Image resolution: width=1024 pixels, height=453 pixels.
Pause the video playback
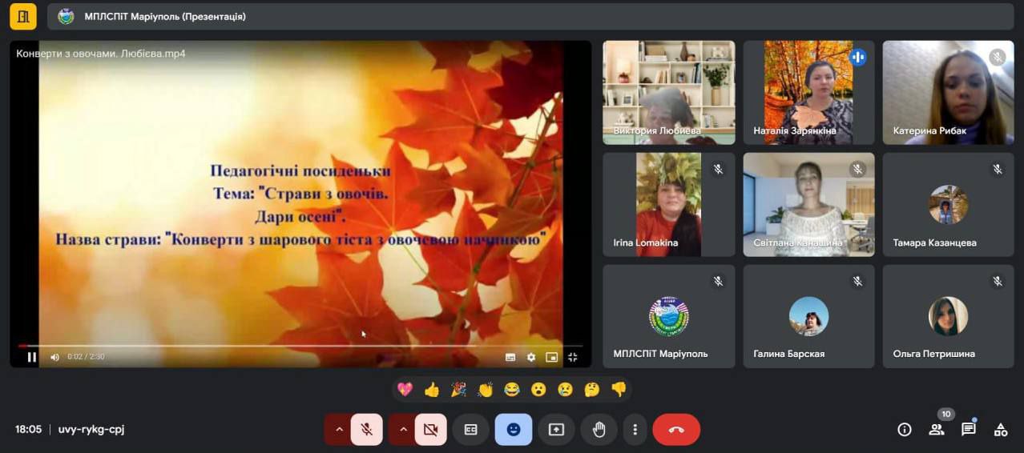tap(32, 358)
